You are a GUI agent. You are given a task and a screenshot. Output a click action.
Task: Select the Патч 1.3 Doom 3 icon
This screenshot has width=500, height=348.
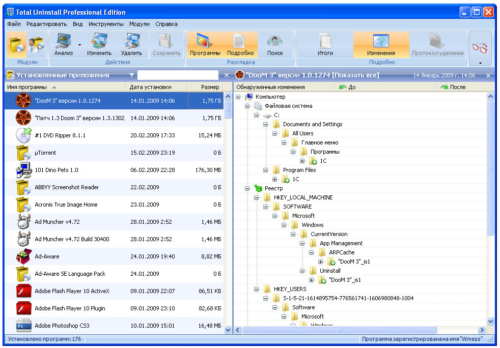[x=23, y=118]
